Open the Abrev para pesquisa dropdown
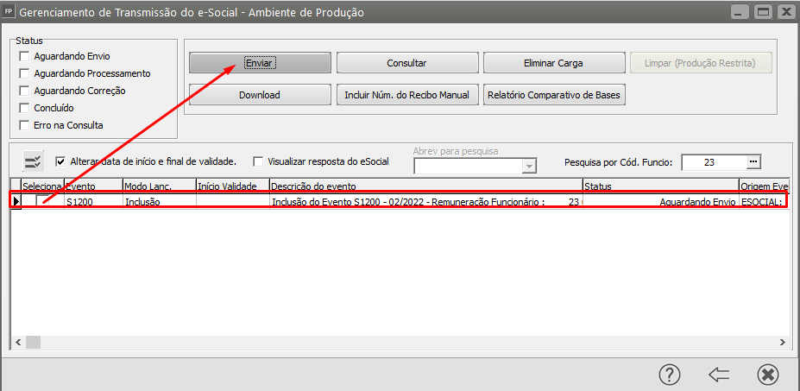The image size is (800, 391). pos(530,167)
